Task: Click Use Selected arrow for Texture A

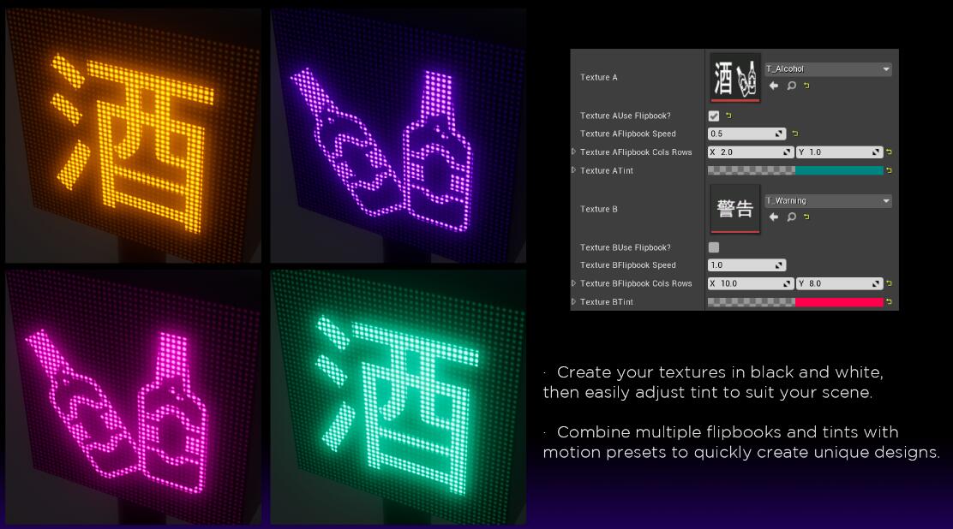Action: click(774, 86)
